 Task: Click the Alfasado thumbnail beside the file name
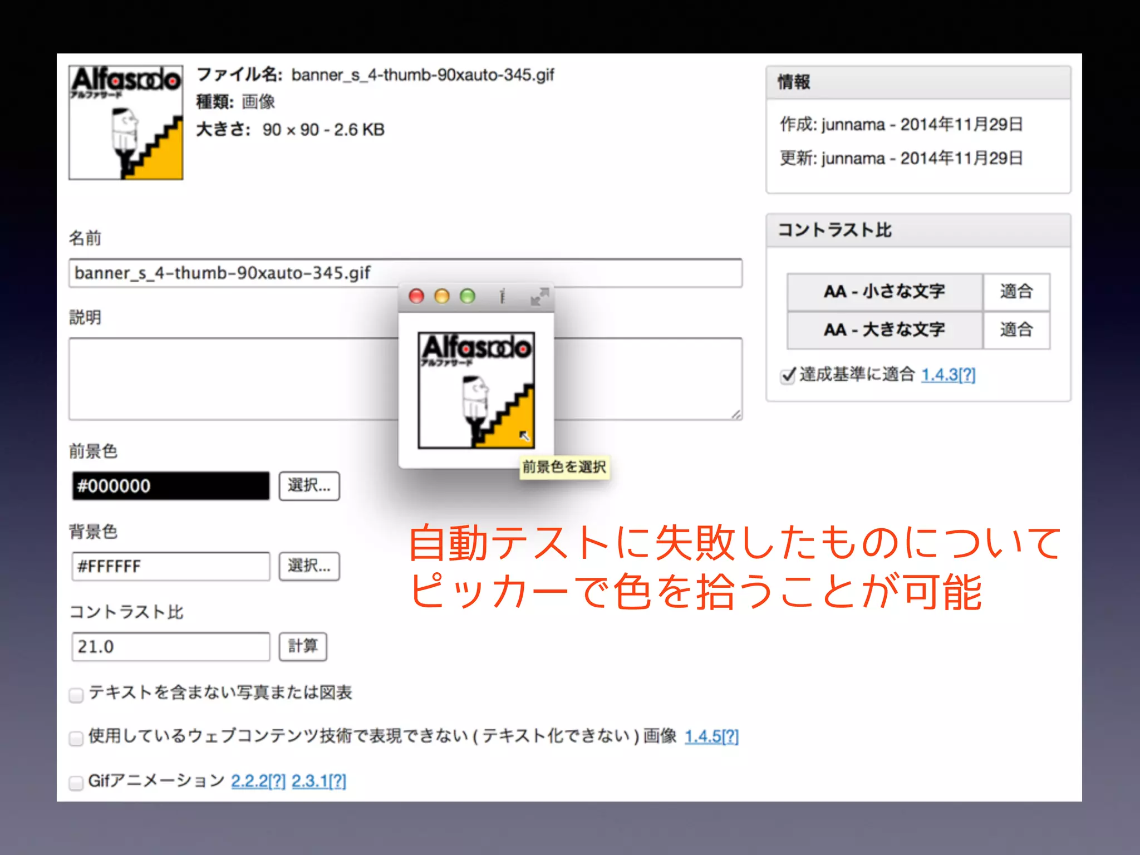pyautogui.click(x=126, y=122)
